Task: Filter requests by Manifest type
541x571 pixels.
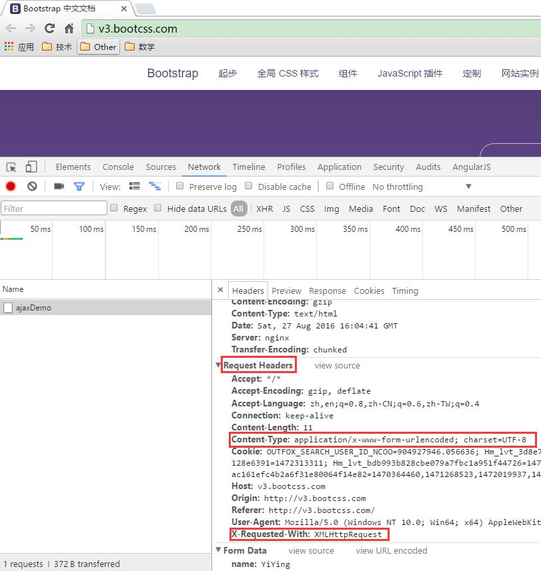Action: point(474,209)
